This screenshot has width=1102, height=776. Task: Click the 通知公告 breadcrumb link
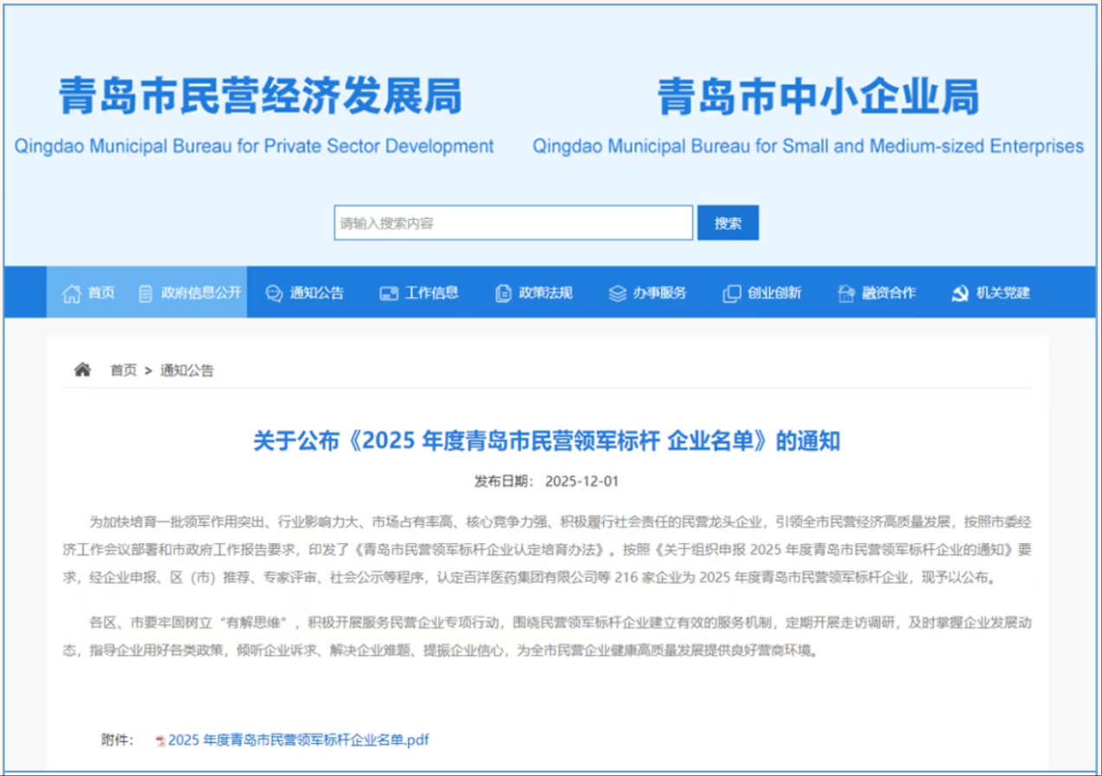pyautogui.click(x=186, y=370)
